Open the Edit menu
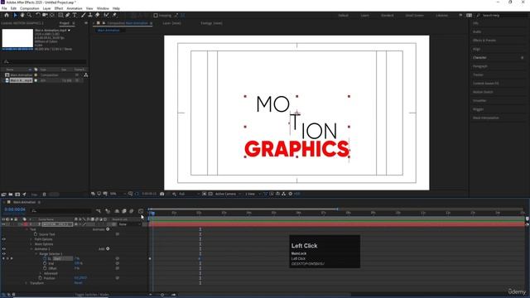The image size is (530, 298). [x=13, y=8]
